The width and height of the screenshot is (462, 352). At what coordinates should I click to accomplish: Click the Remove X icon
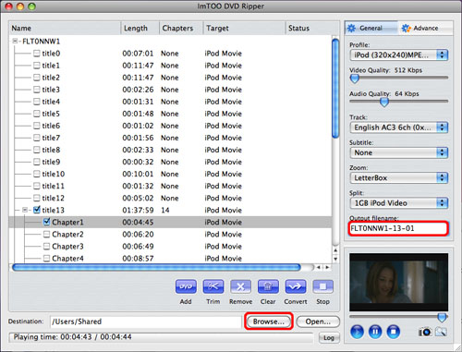tap(240, 286)
